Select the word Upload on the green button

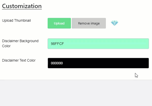(x=59, y=23)
